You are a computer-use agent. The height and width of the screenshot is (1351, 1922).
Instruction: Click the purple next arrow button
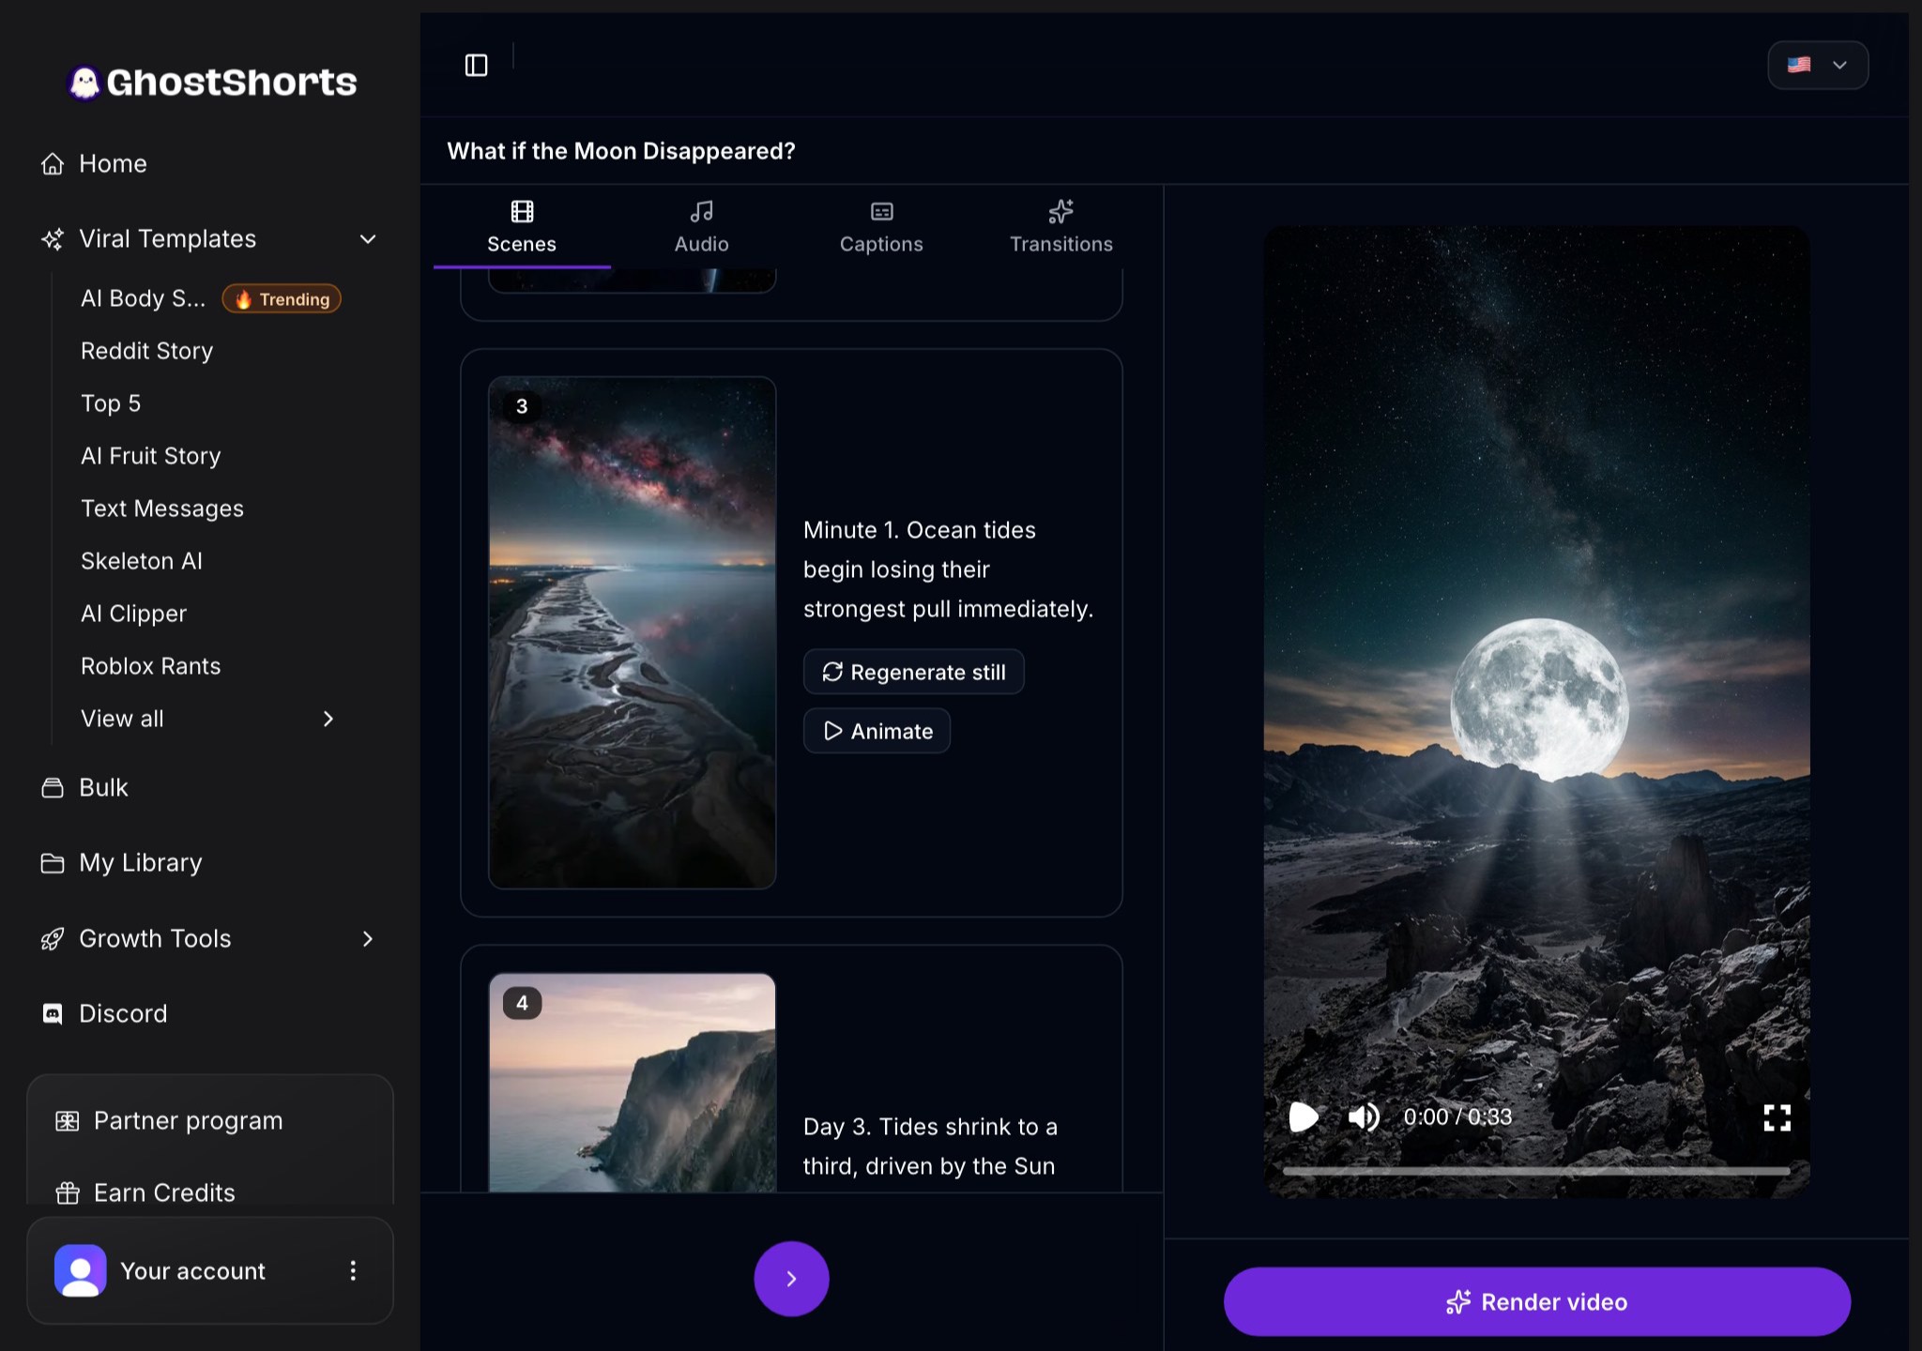coord(792,1279)
